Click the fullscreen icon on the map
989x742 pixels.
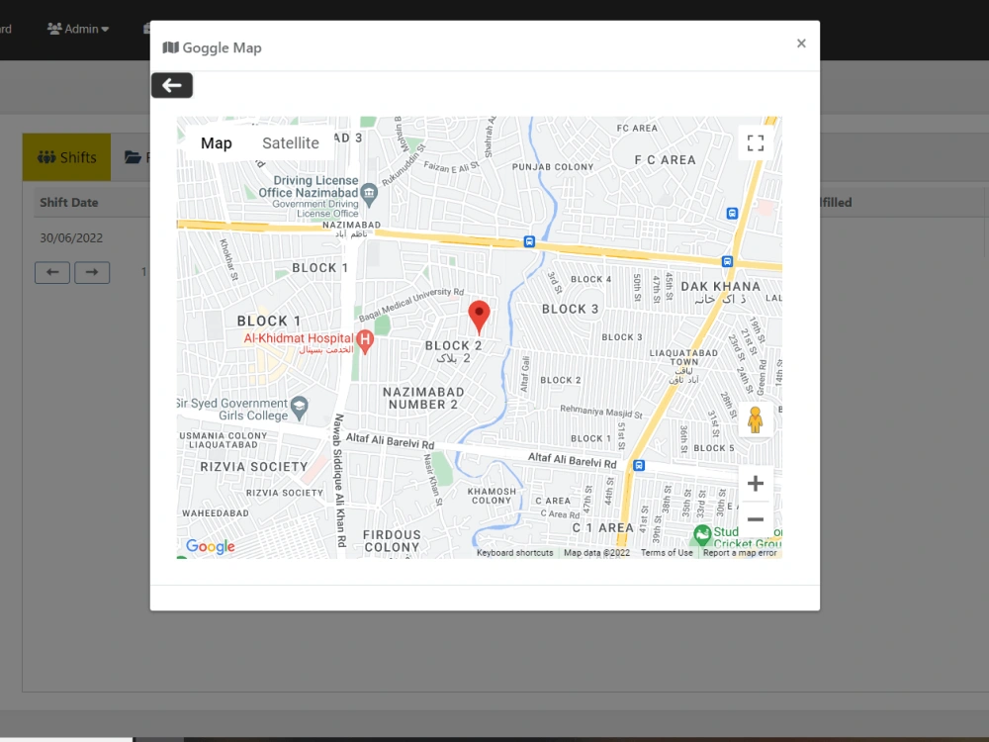[x=755, y=142]
